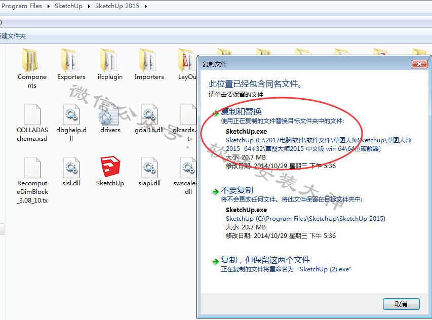Click SketchUp.exe under 复制和替换 option

[x=246, y=131]
